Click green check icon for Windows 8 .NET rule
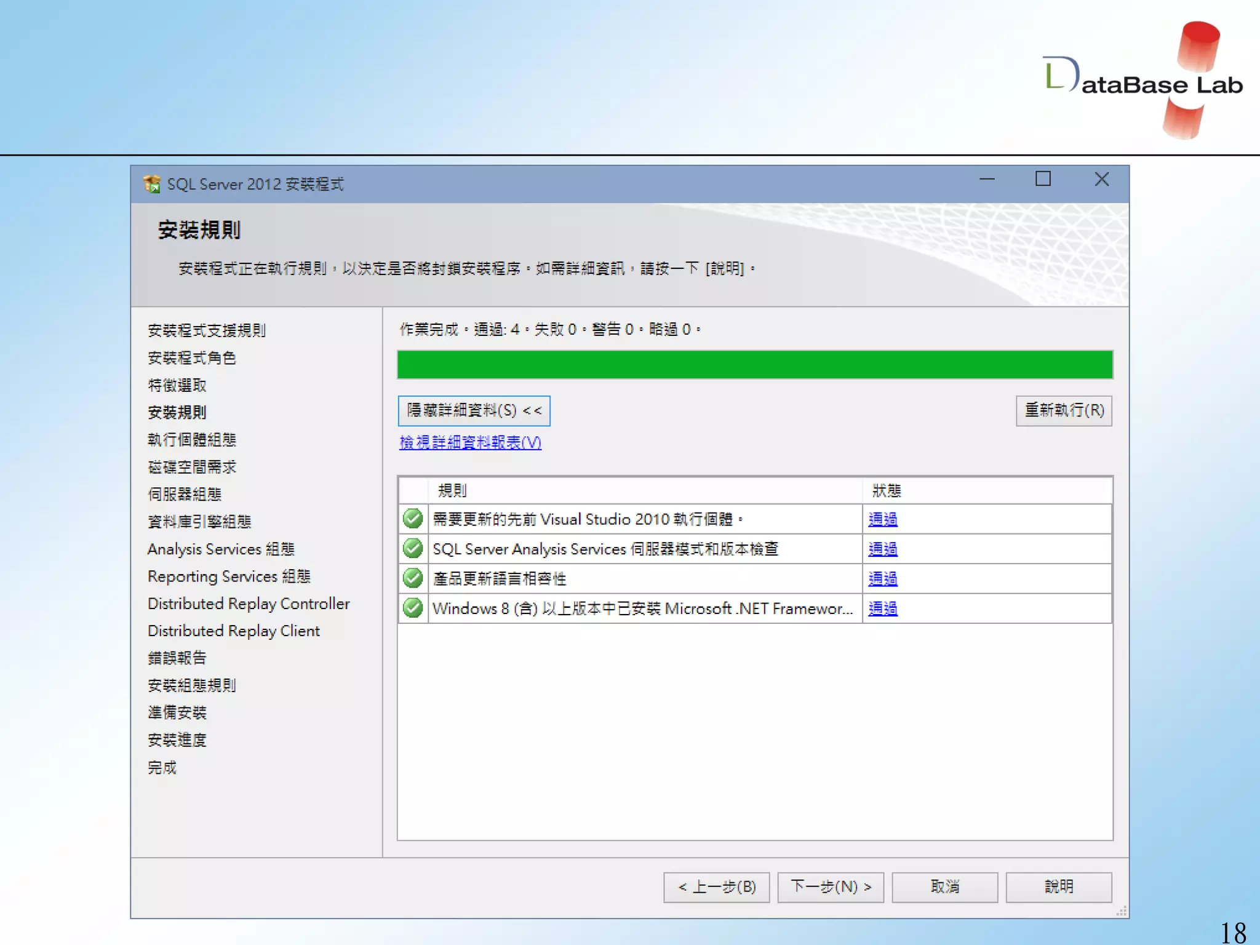This screenshot has height=945, width=1260. tap(413, 608)
